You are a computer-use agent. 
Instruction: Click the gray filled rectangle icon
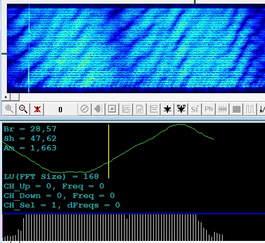coord(236,109)
